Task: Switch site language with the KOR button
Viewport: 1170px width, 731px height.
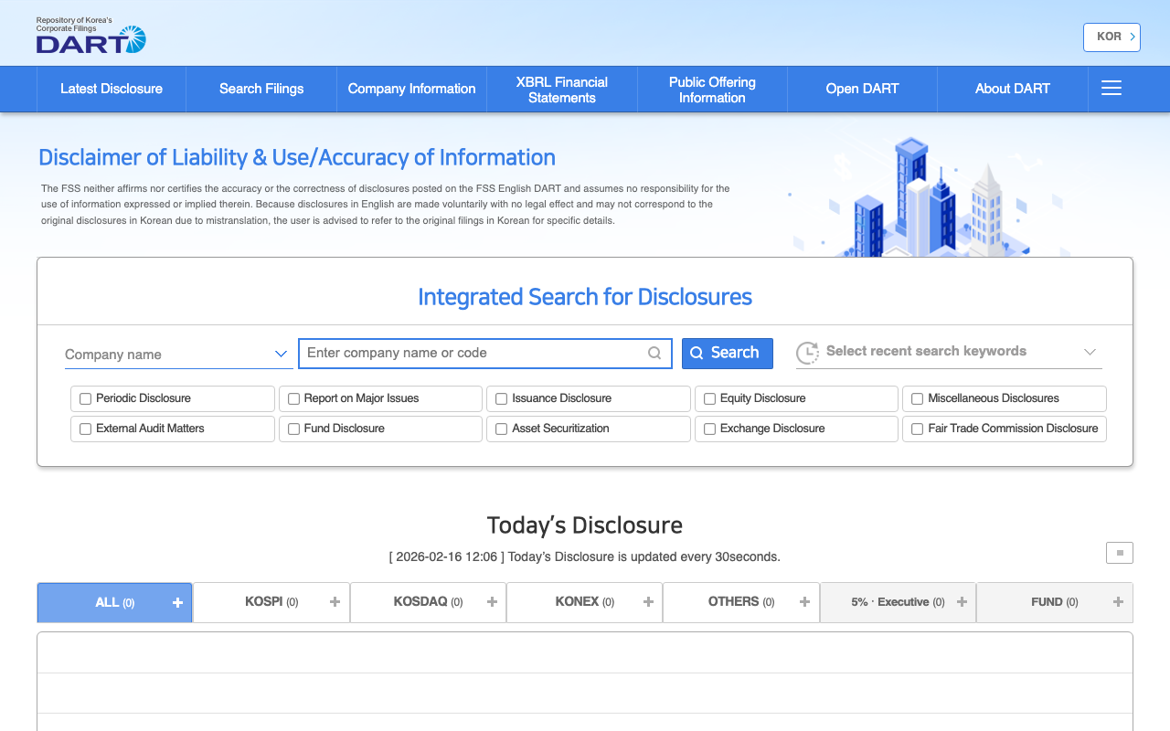Action: pos(1111,37)
